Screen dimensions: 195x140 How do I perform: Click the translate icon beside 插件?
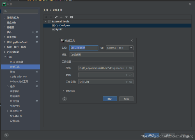pyautogui.click(x=33, y=32)
